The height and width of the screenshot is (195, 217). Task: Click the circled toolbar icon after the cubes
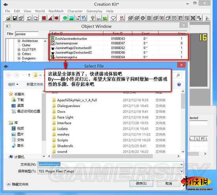tap(143, 18)
